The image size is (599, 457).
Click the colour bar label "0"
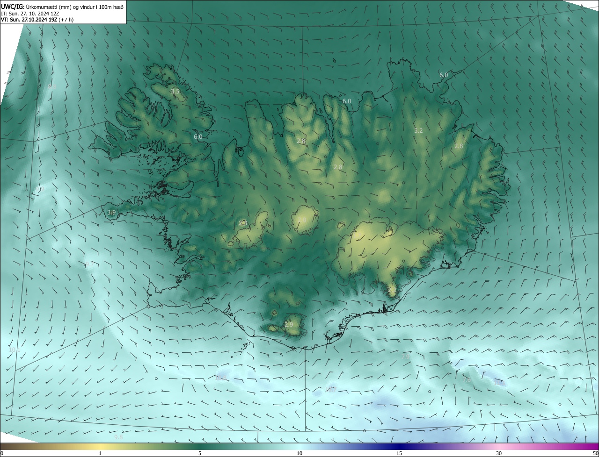(2, 453)
